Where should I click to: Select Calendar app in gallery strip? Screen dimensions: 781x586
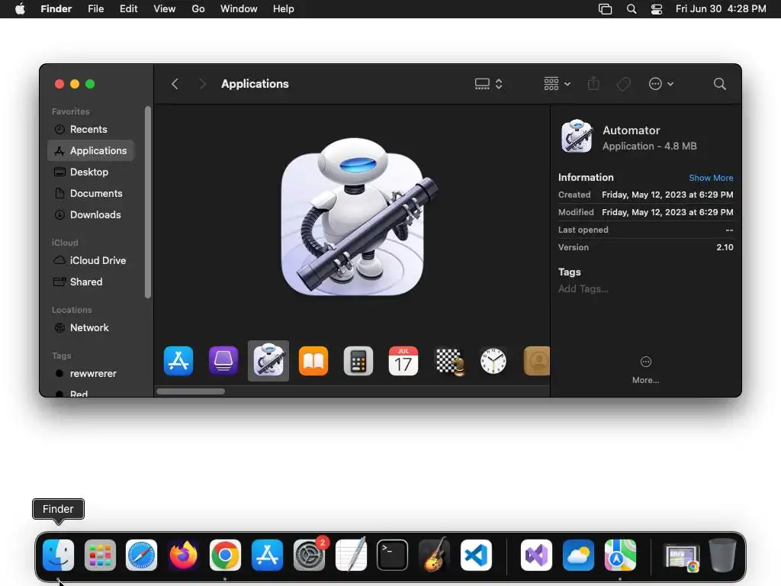coord(403,361)
